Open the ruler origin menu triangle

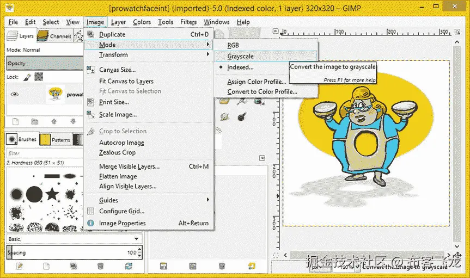click(x=276, y=31)
